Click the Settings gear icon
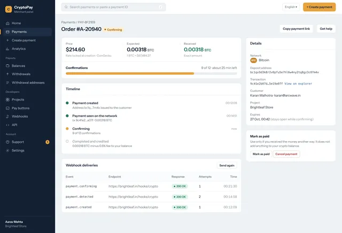 (x=7, y=151)
